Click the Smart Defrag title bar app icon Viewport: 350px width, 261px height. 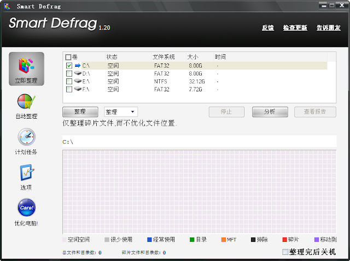coord(7,6)
